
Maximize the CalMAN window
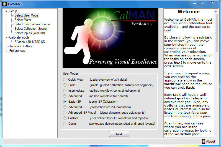[x=202, y=3]
